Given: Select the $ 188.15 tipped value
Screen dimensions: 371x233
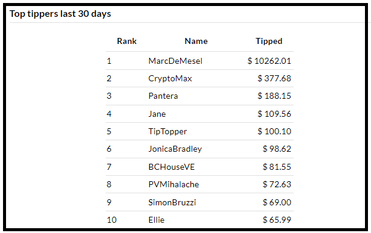Looking at the screenshot, I should pyautogui.click(x=274, y=96).
